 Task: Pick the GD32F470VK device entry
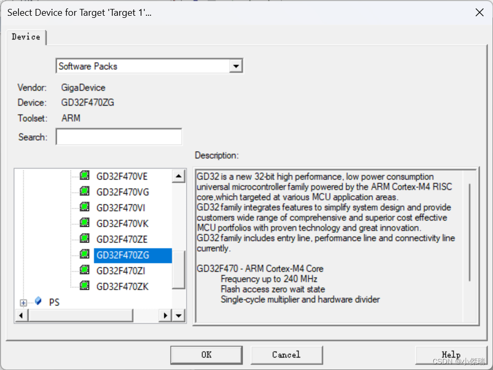click(x=122, y=224)
